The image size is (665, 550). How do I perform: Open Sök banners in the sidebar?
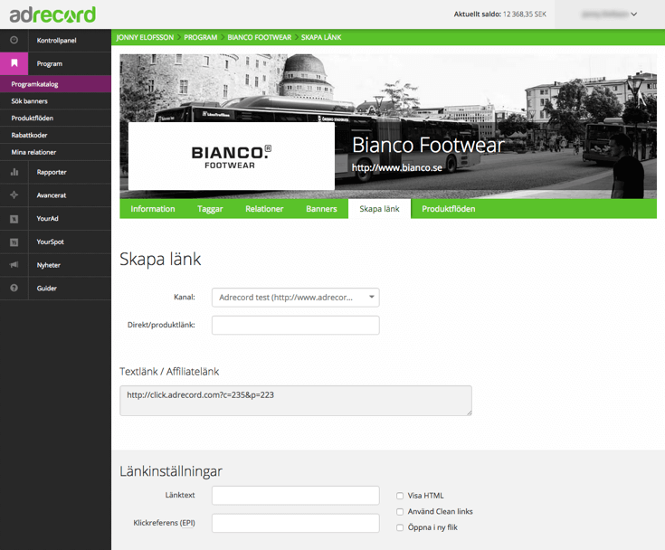point(55,101)
